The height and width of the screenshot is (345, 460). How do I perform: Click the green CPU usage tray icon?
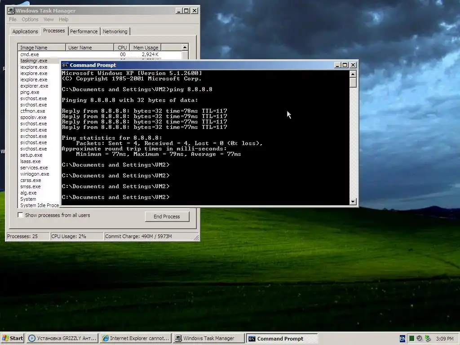(411, 339)
